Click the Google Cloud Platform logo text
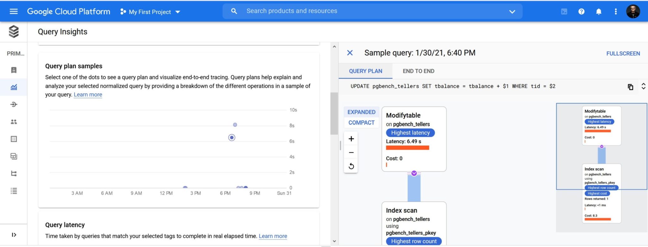The height and width of the screenshot is (247, 648). click(69, 12)
